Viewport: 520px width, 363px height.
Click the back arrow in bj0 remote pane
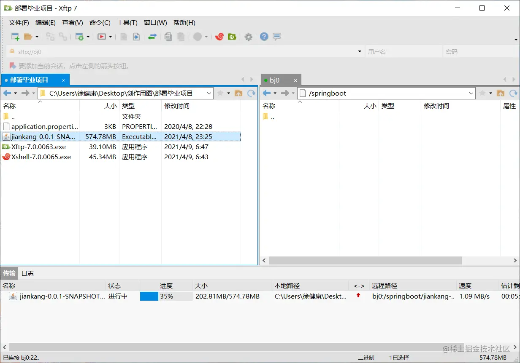tap(267, 93)
